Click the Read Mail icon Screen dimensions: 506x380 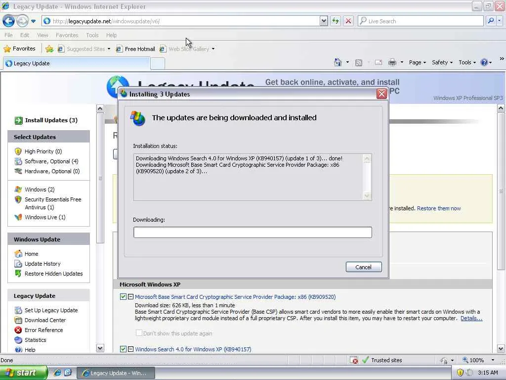coord(378,62)
